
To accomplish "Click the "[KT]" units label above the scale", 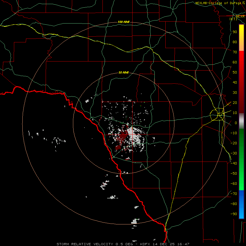I will click(233, 19).
